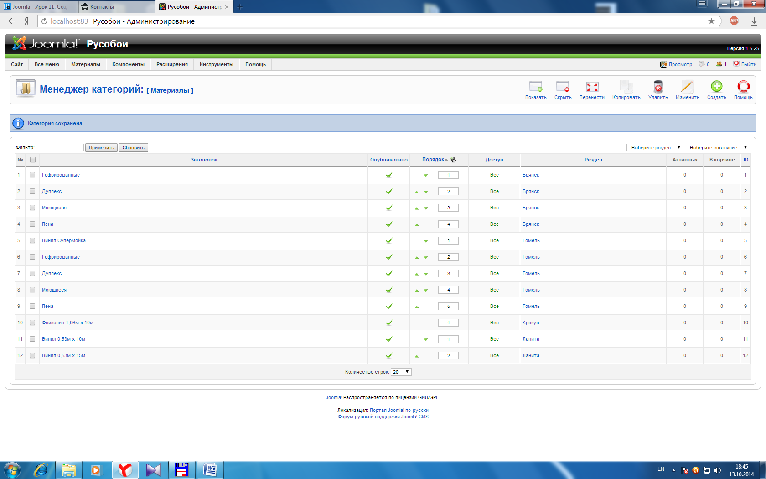Click the Копировать toolbar icon
The width and height of the screenshot is (766, 479).
pyautogui.click(x=626, y=87)
